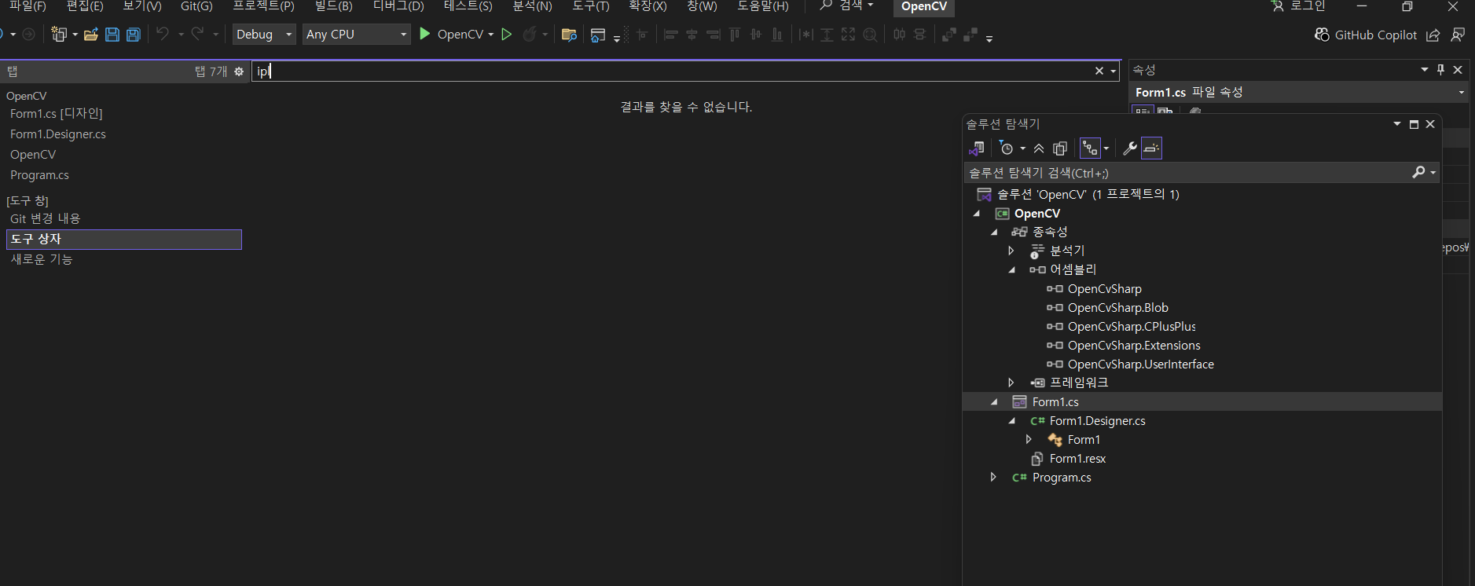This screenshot has height=586, width=1475.
Task: Open file with the folder icon
Action: 91,35
